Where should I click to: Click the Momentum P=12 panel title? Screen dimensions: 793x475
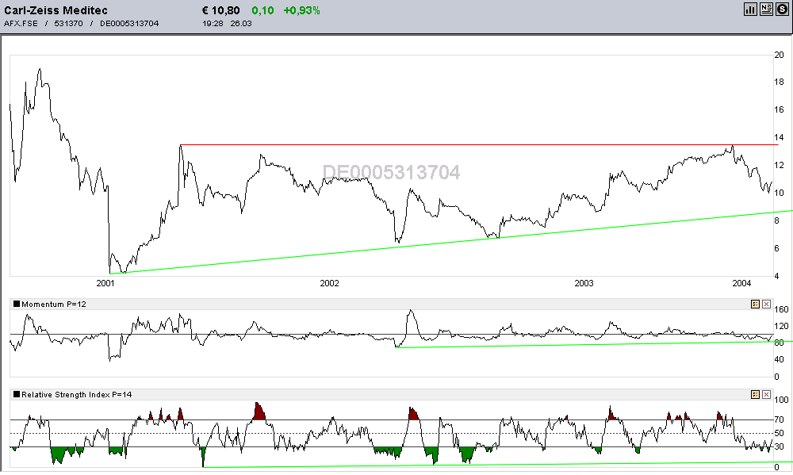pos(54,304)
